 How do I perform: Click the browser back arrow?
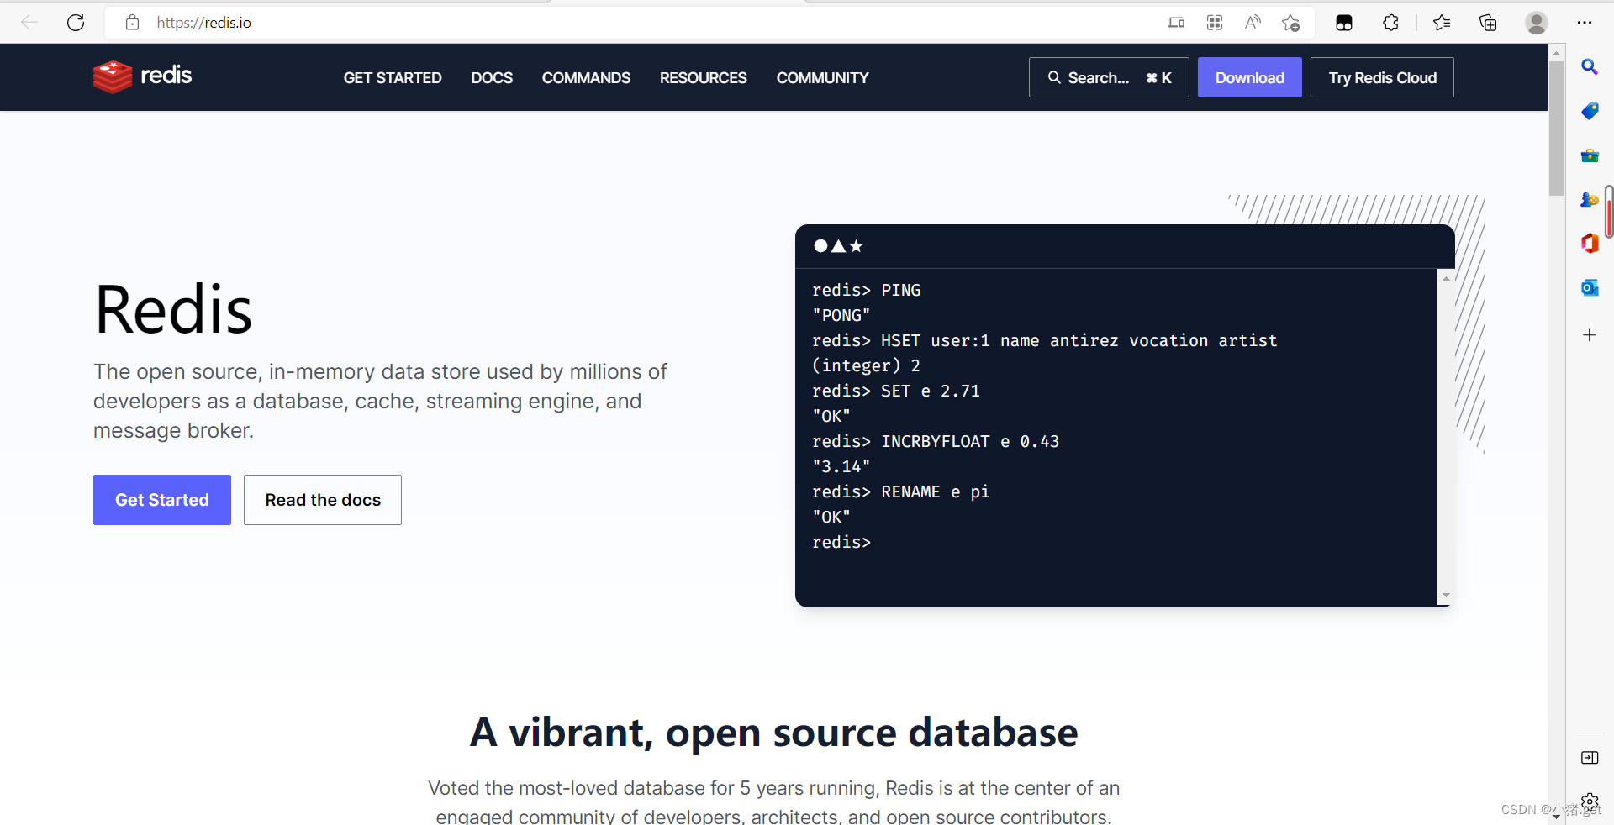[29, 23]
